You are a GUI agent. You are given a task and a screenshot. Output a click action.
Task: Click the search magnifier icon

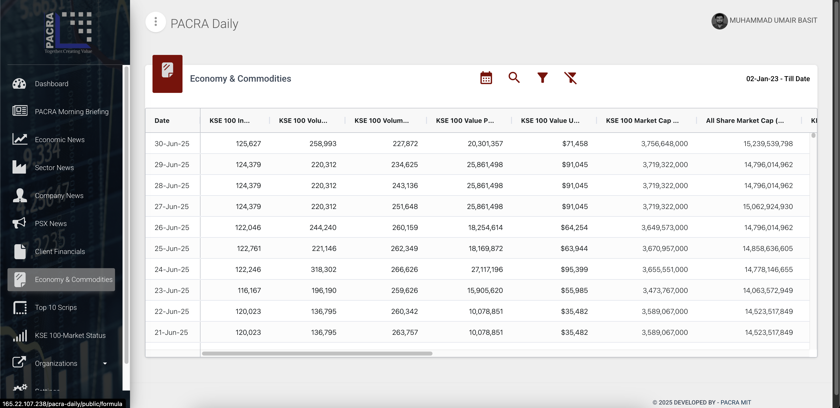514,77
